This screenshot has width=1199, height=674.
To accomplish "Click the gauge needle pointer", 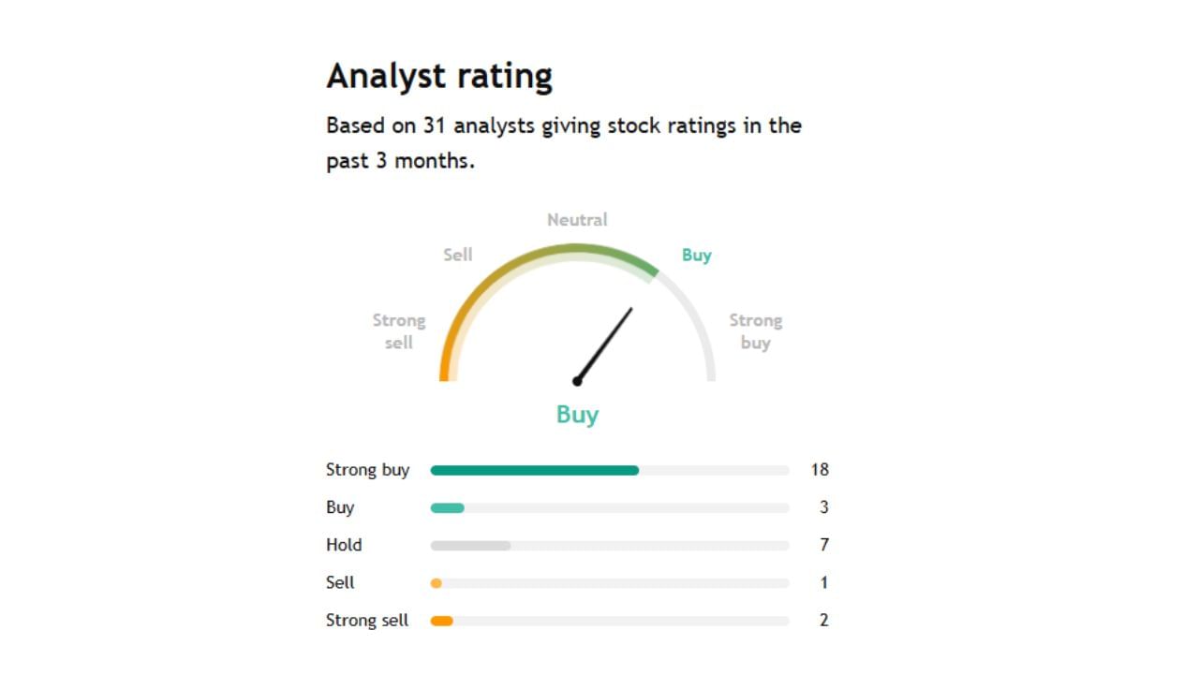I will tap(604, 344).
